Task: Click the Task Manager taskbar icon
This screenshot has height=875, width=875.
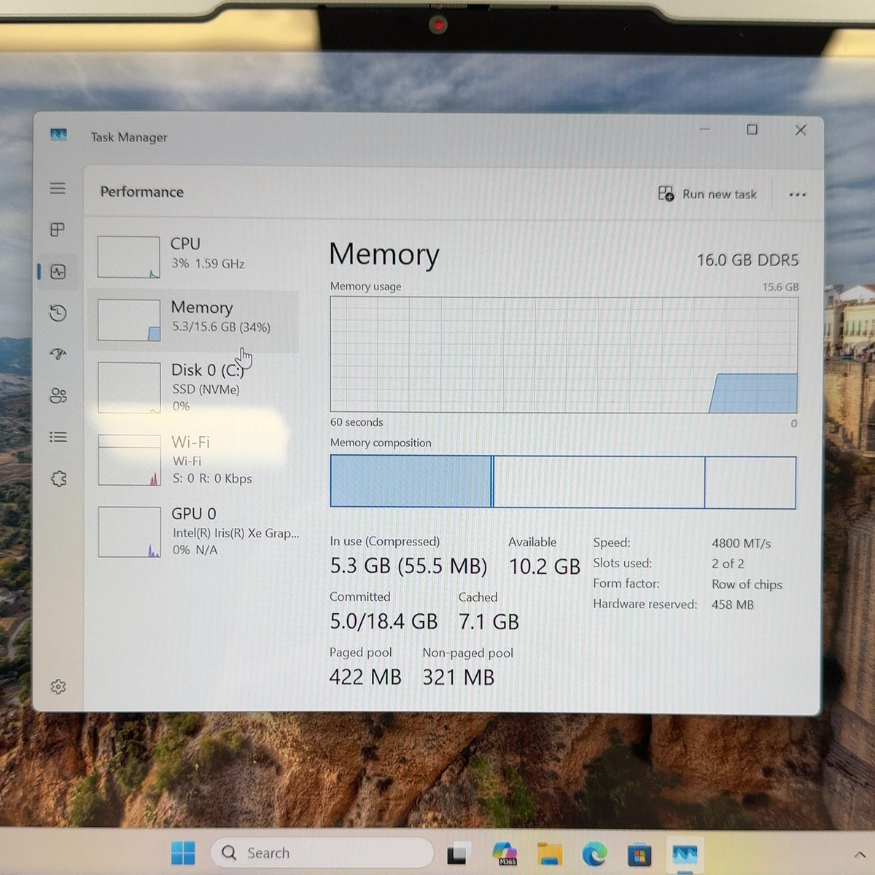Action: coord(685,853)
